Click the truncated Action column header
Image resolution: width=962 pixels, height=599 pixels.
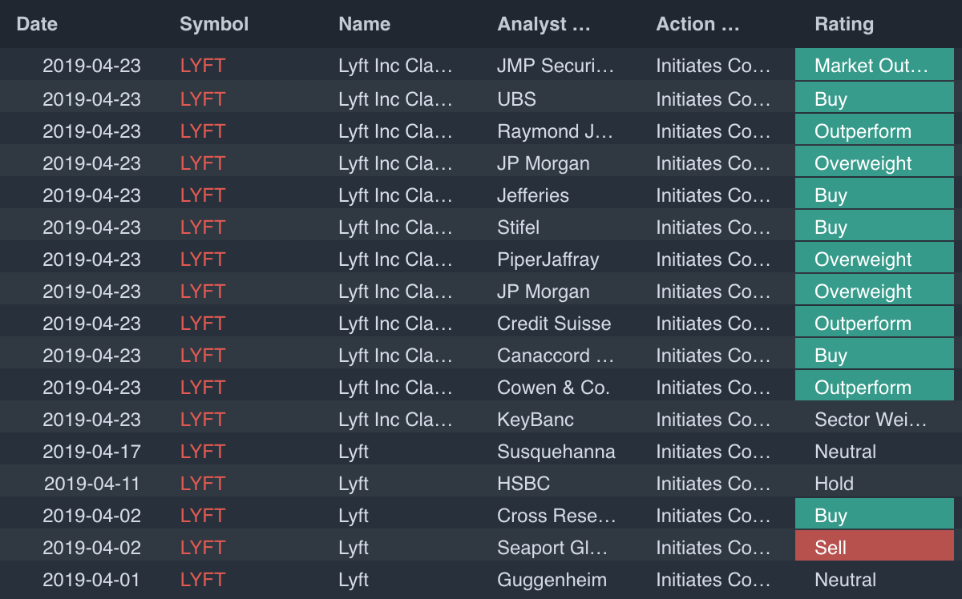pyautogui.click(x=697, y=24)
